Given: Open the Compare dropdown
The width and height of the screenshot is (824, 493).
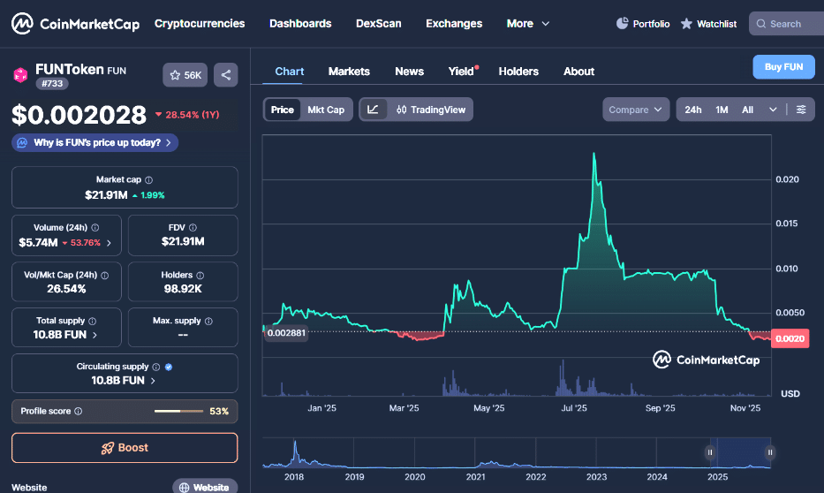Looking at the screenshot, I should pyautogui.click(x=636, y=110).
